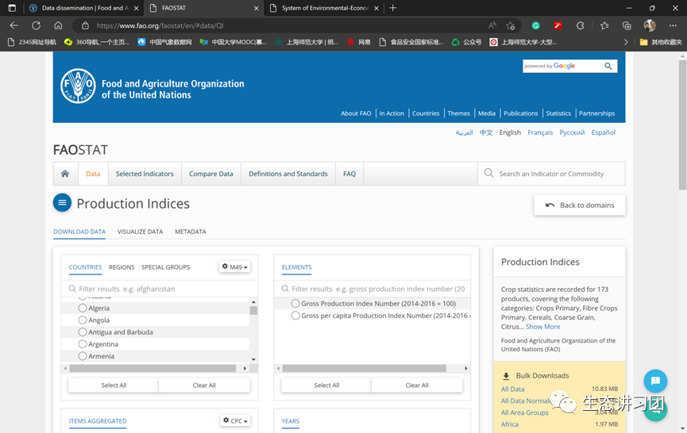Click the page vertical scrollbar thumb
This screenshot has width=687, height=433.
pyautogui.click(x=682, y=125)
